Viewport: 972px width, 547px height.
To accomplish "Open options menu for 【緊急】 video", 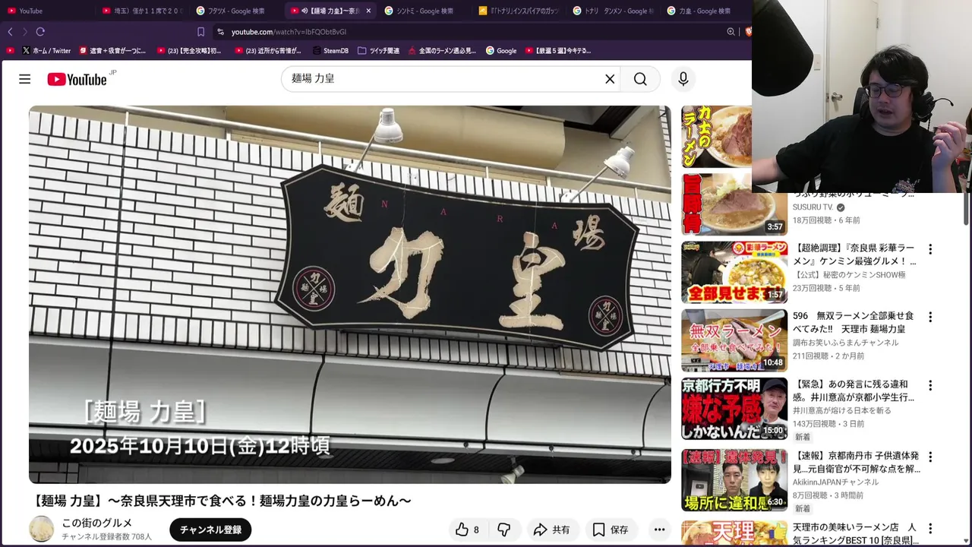I will pyautogui.click(x=929, y=385).
